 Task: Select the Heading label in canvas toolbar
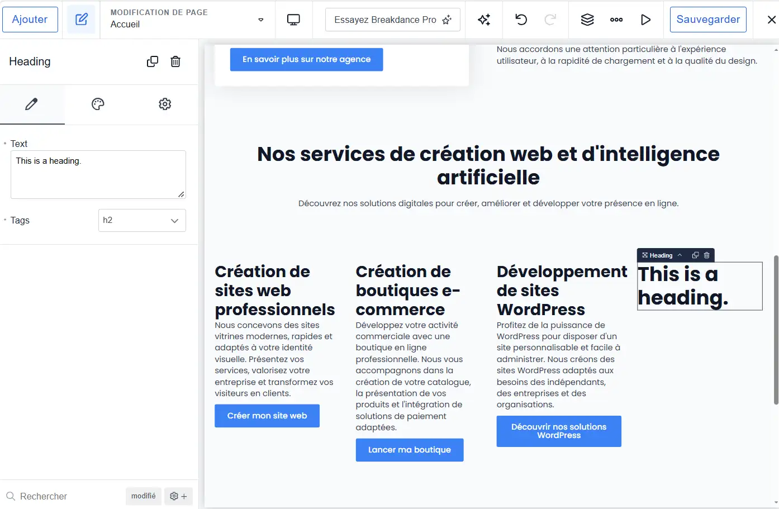(657, 255)
